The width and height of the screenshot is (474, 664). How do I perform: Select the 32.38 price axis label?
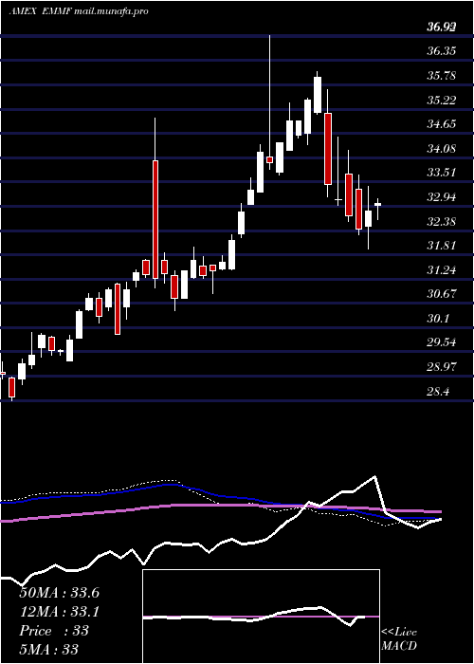click(x=442, y=221)
